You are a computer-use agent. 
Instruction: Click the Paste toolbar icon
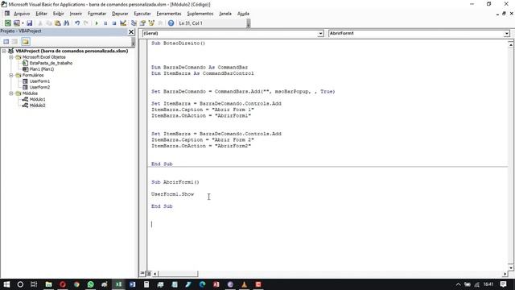click(x=57, y=23)
